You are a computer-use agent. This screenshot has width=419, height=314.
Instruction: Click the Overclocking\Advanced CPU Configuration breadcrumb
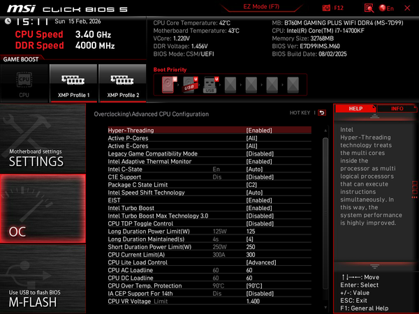point(152,114)
